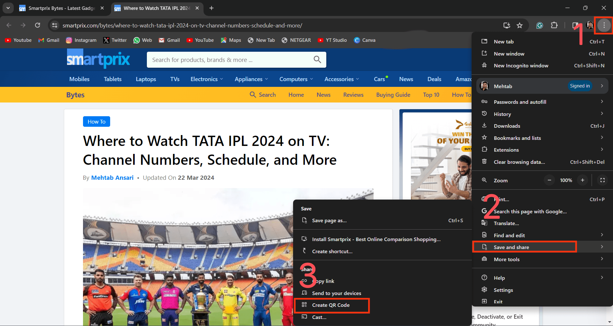Open the Chrome three-dot menu button

pos(604,25)
